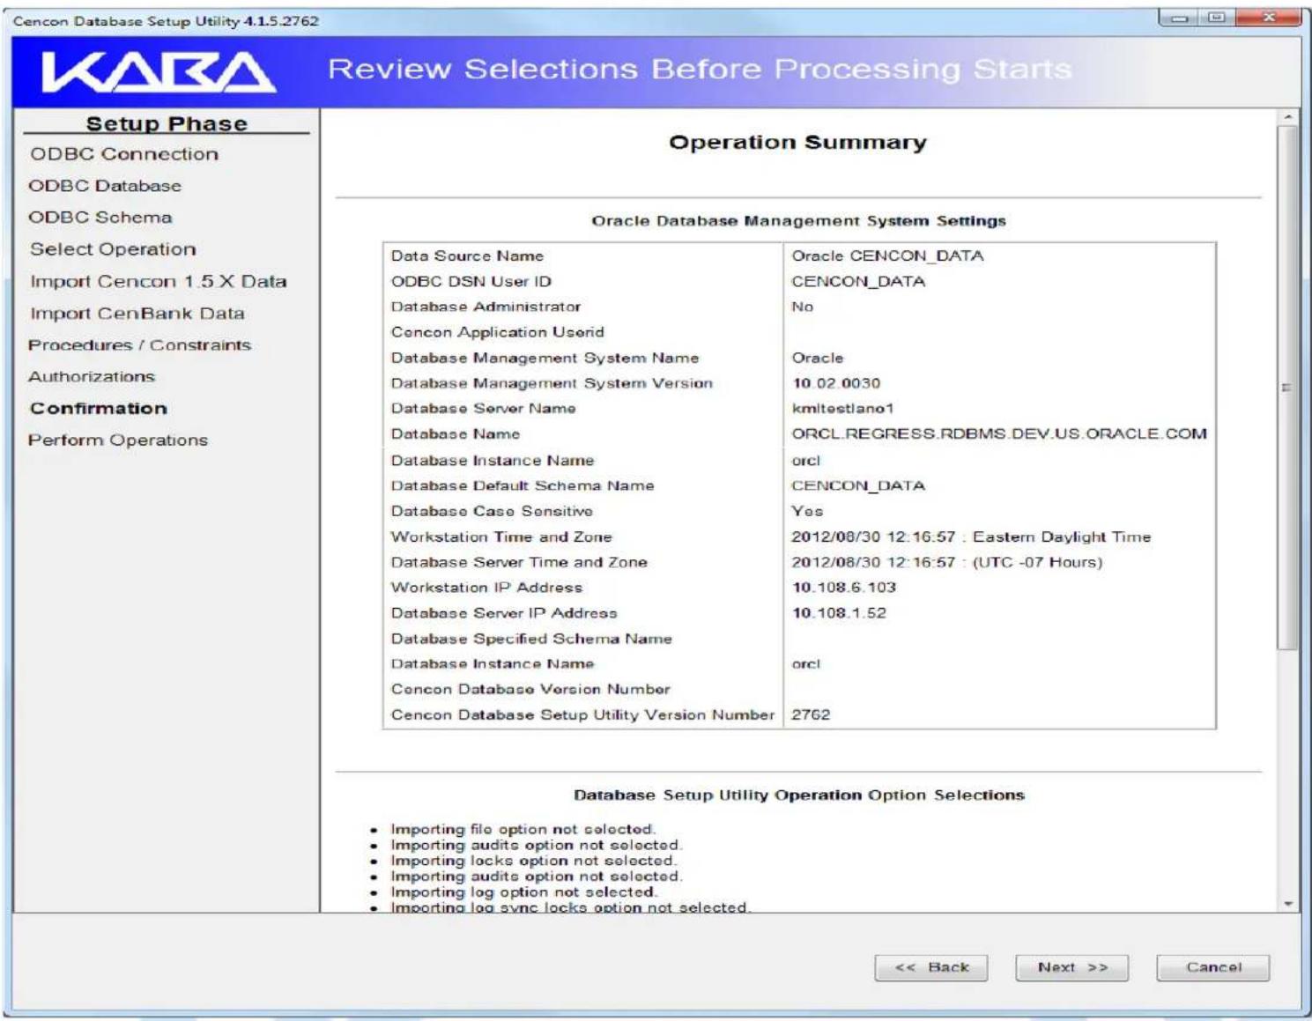Click 'Importing log option not selected' bullet
1312x1021 pixels.
(x=524, y=892)
